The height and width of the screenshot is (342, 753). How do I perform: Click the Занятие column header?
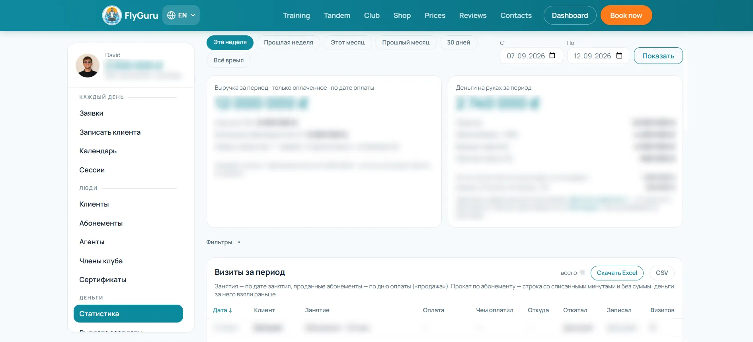pos(317,310)
